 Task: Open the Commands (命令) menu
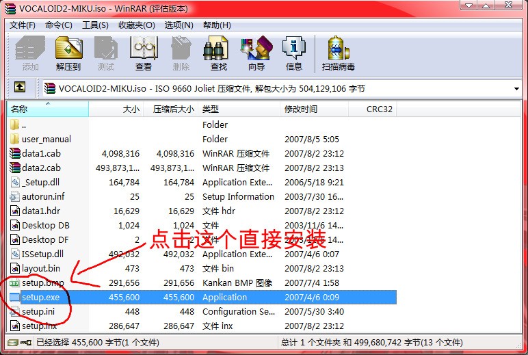59,25
